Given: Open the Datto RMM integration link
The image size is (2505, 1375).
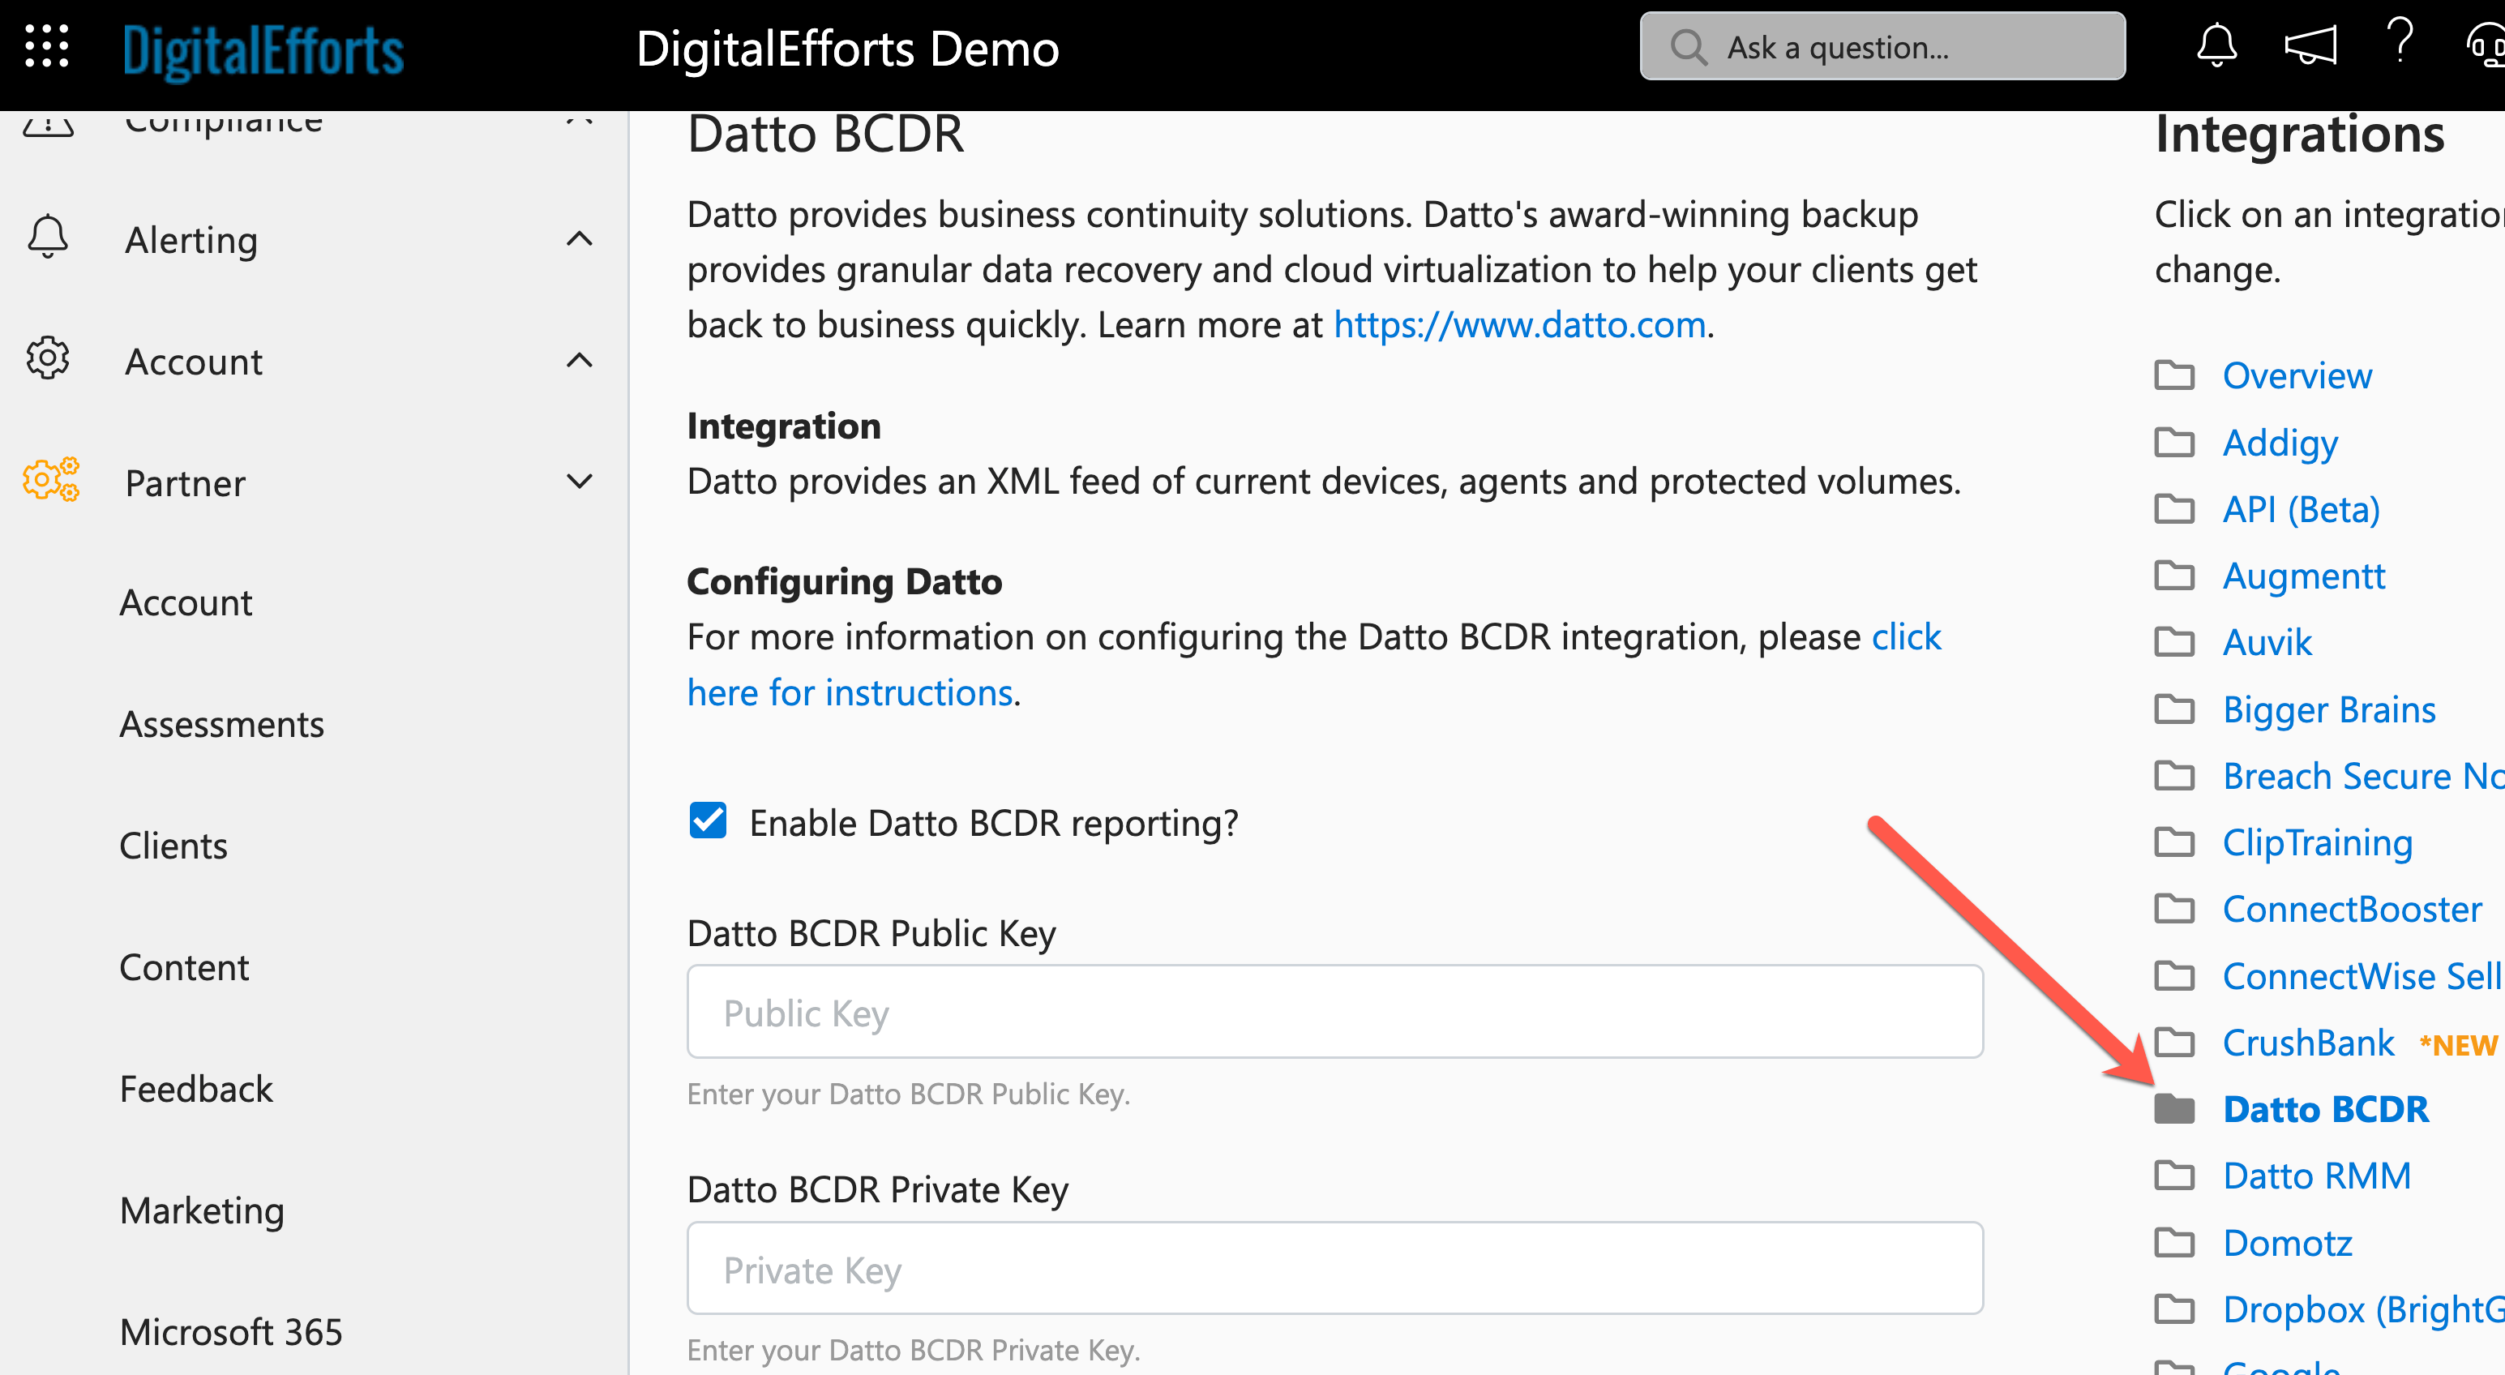Looking at the screenshot, I should (x=2316, y=1176).
